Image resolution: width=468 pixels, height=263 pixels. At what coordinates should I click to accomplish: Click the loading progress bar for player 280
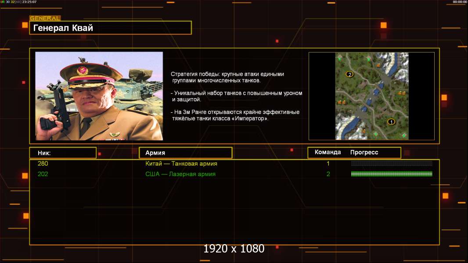(x=392, y=163)
